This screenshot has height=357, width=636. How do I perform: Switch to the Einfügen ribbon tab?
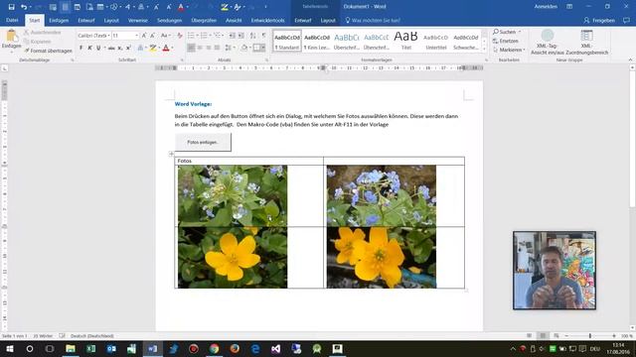59,20
